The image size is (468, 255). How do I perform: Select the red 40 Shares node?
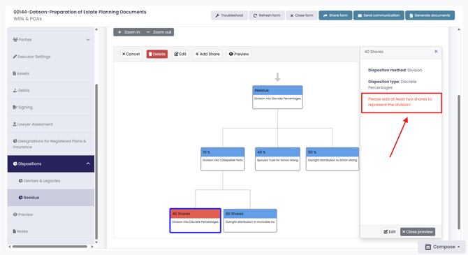coord(195,221)
